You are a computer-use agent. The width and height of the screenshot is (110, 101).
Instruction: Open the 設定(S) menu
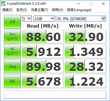pos(22,10)
